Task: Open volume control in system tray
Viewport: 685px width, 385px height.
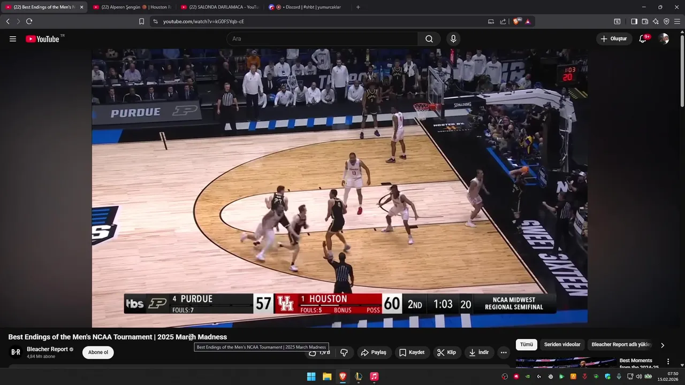Action: (638, 376)
